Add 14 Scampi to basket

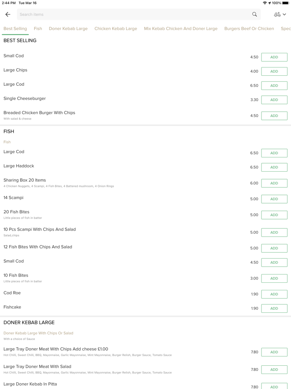274,199
